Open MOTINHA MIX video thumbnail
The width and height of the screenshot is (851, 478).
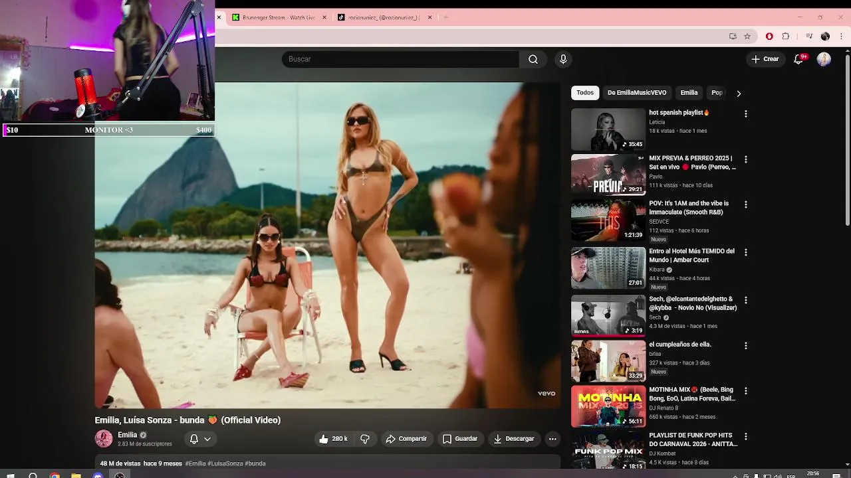coord(608,406)
